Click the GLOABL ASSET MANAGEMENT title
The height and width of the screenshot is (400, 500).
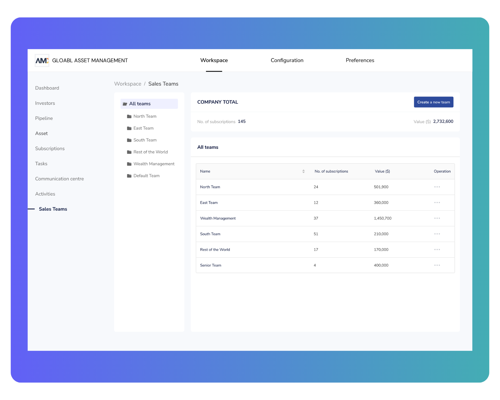(90, 60)
